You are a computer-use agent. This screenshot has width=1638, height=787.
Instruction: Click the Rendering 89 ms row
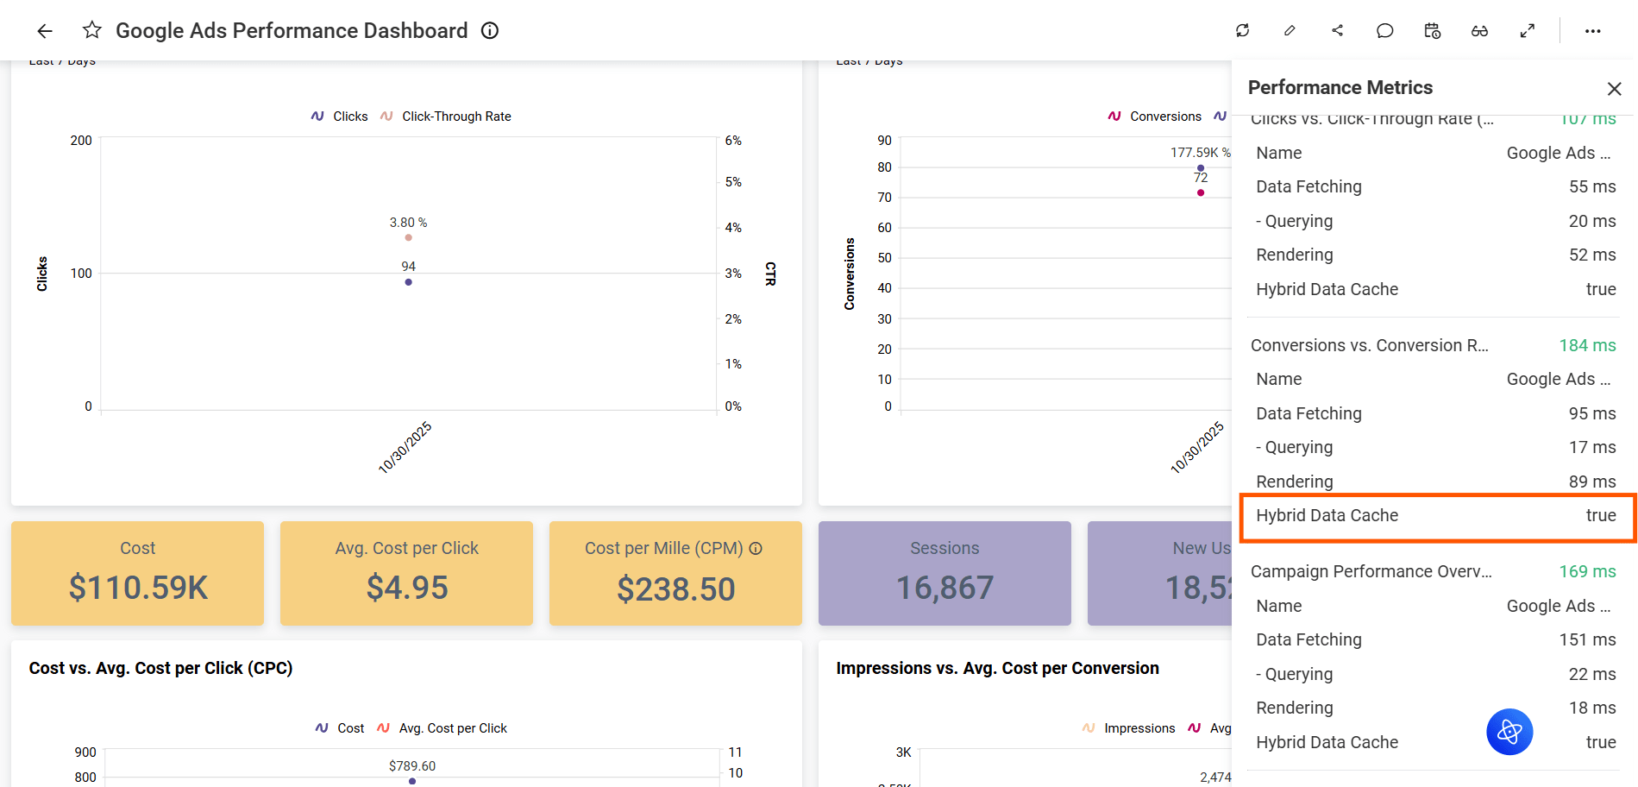pyautogui.click(x=1435, y=482)
